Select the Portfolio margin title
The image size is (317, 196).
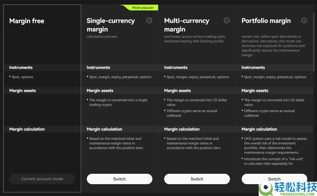(x=266, y=21)
